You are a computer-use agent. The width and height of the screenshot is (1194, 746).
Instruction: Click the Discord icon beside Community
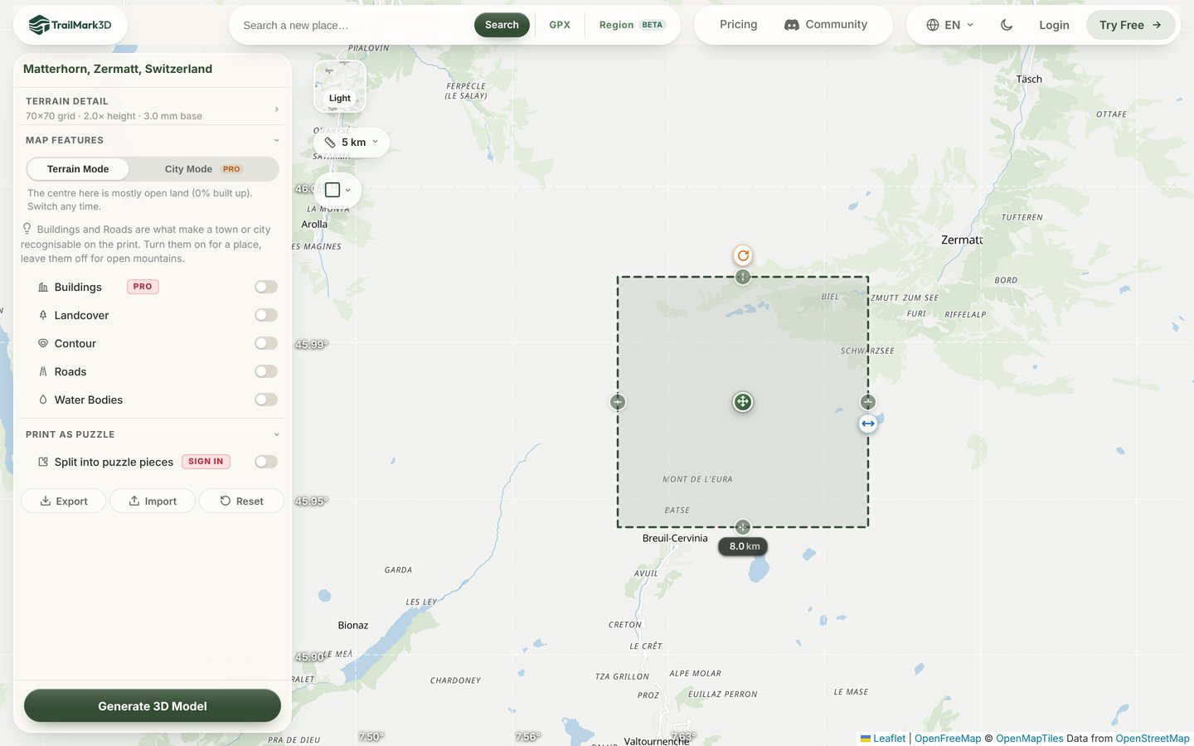tap(792, 25)
